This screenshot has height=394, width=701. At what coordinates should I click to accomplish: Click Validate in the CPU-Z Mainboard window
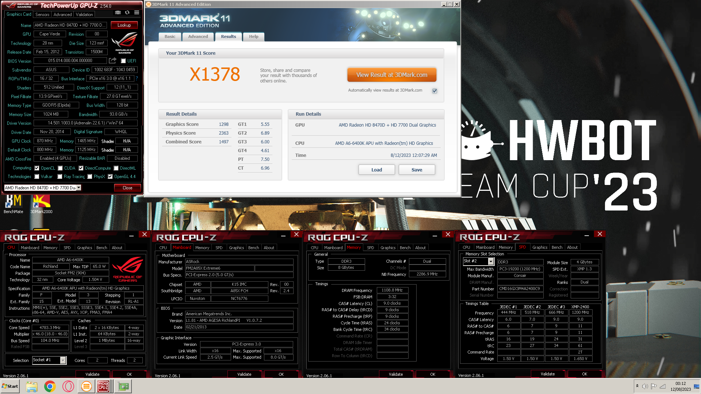click(244, 374)
